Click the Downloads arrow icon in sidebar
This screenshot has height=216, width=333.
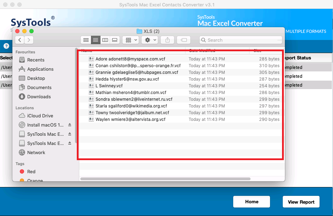pyautogui.click(x=22, y=97)
